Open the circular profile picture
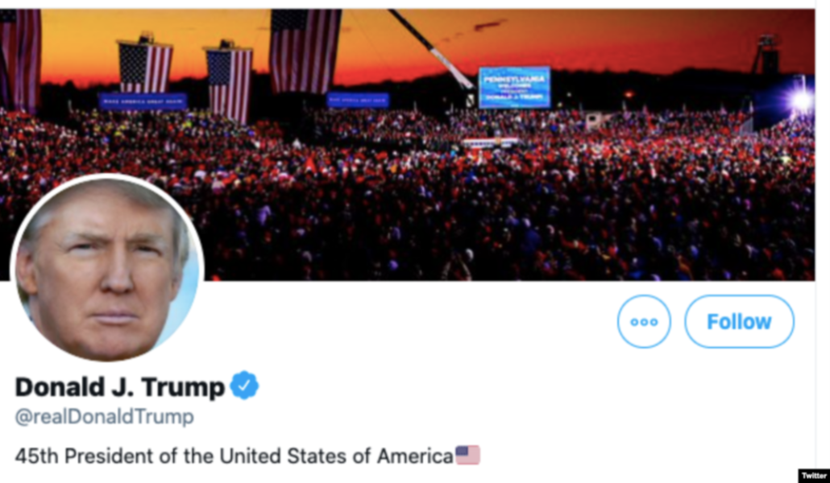This screenshot has width=830, height=483. tap(107, 268)
